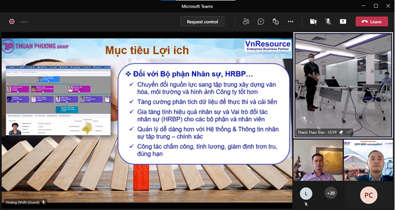Open More actions ellipsis in meeting toolbar
Viewport: 395px width, 210px height.
click(290, 22)
